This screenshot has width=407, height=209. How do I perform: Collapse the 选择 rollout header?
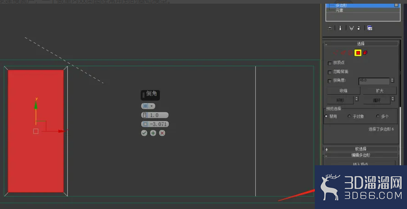(361, 44)
